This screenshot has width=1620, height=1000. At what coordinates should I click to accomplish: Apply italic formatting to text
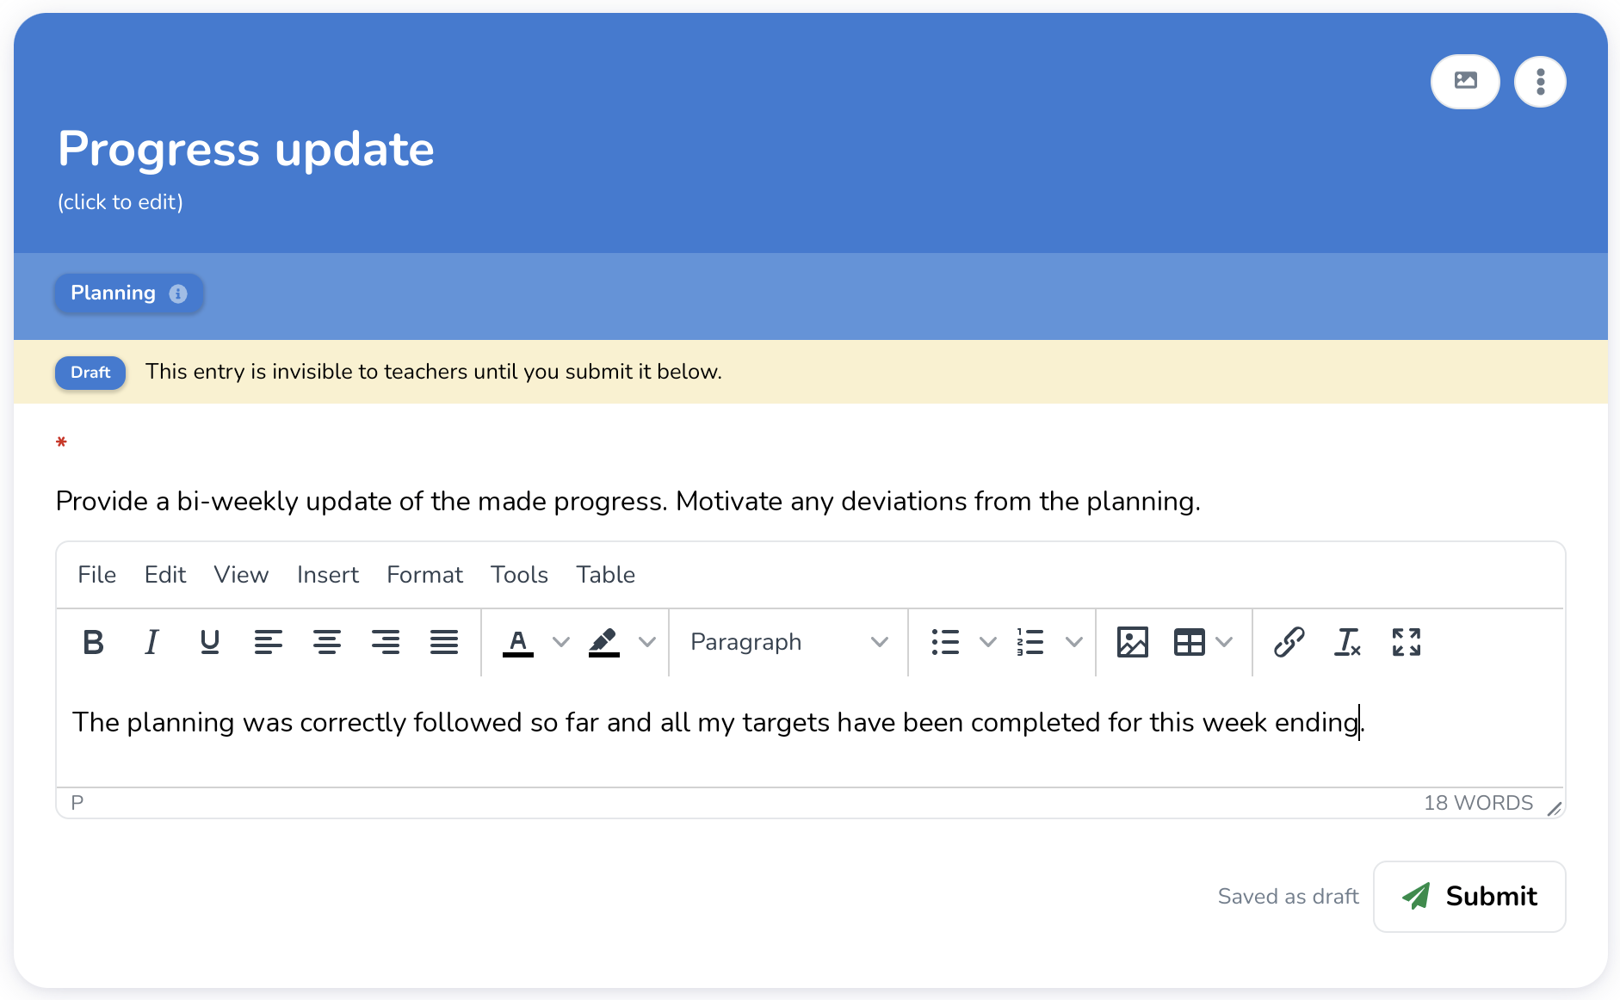coord(151,642)
